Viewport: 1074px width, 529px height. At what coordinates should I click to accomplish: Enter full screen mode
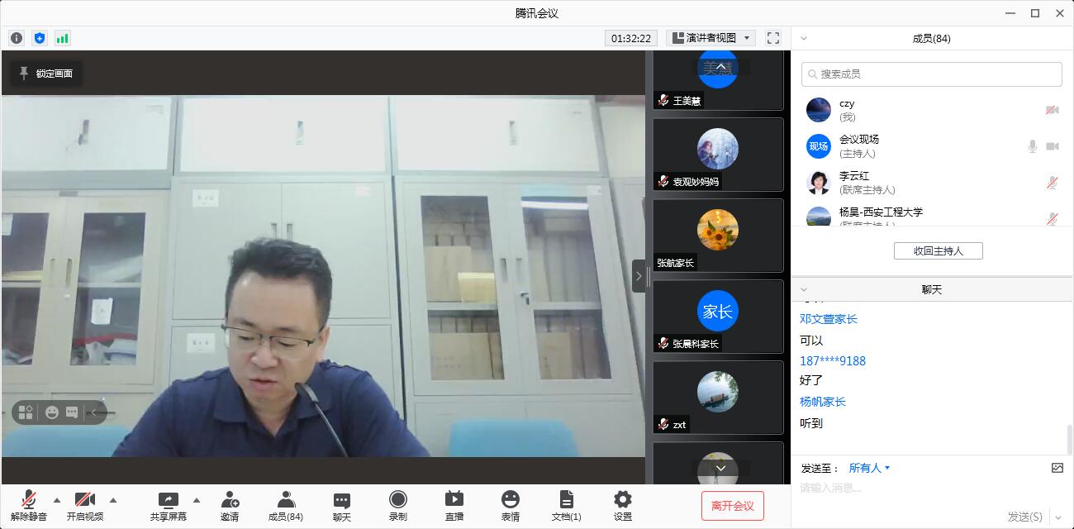(x=773, y=38)
